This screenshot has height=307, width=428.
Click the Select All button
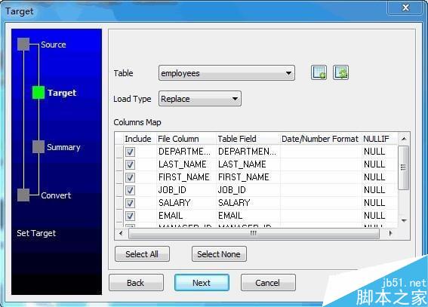(x=142, y=254)
